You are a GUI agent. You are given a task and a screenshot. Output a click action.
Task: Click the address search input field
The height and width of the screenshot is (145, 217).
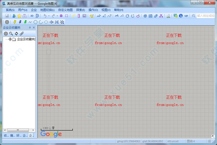[206, 16]
